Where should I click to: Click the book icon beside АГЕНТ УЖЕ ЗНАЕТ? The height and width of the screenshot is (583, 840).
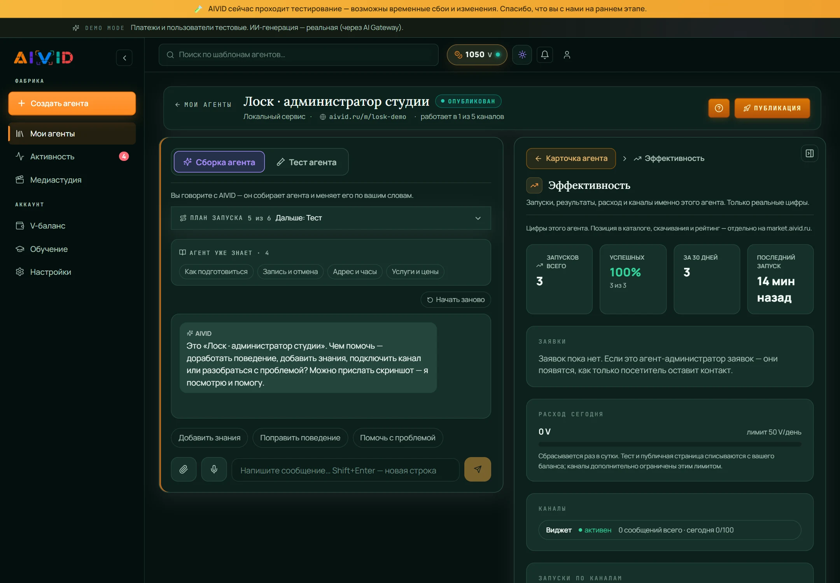click(x=182, y=253)
